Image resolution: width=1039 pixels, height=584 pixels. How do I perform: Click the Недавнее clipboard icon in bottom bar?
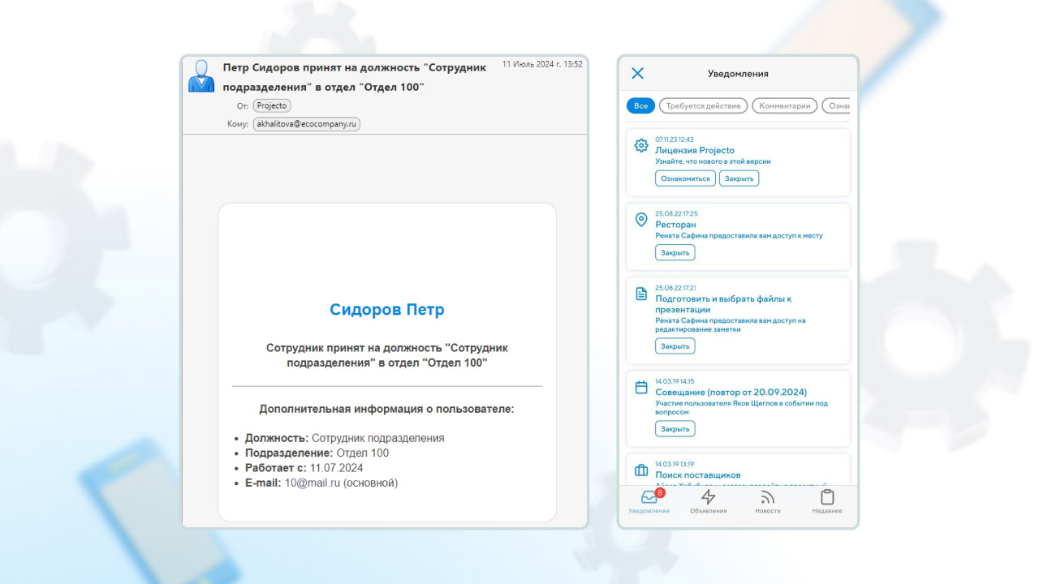click(827, 497)
